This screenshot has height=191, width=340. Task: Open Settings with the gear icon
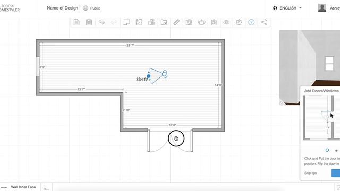(239, 22)
